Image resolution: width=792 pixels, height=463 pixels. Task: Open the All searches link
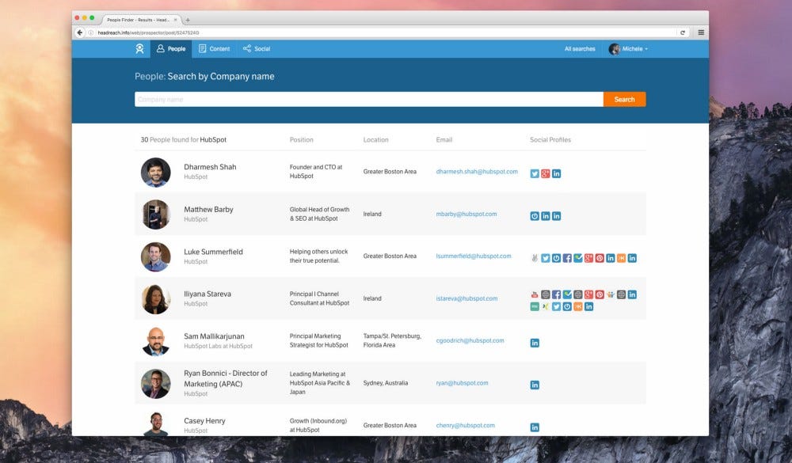click(x=580, y=49)
